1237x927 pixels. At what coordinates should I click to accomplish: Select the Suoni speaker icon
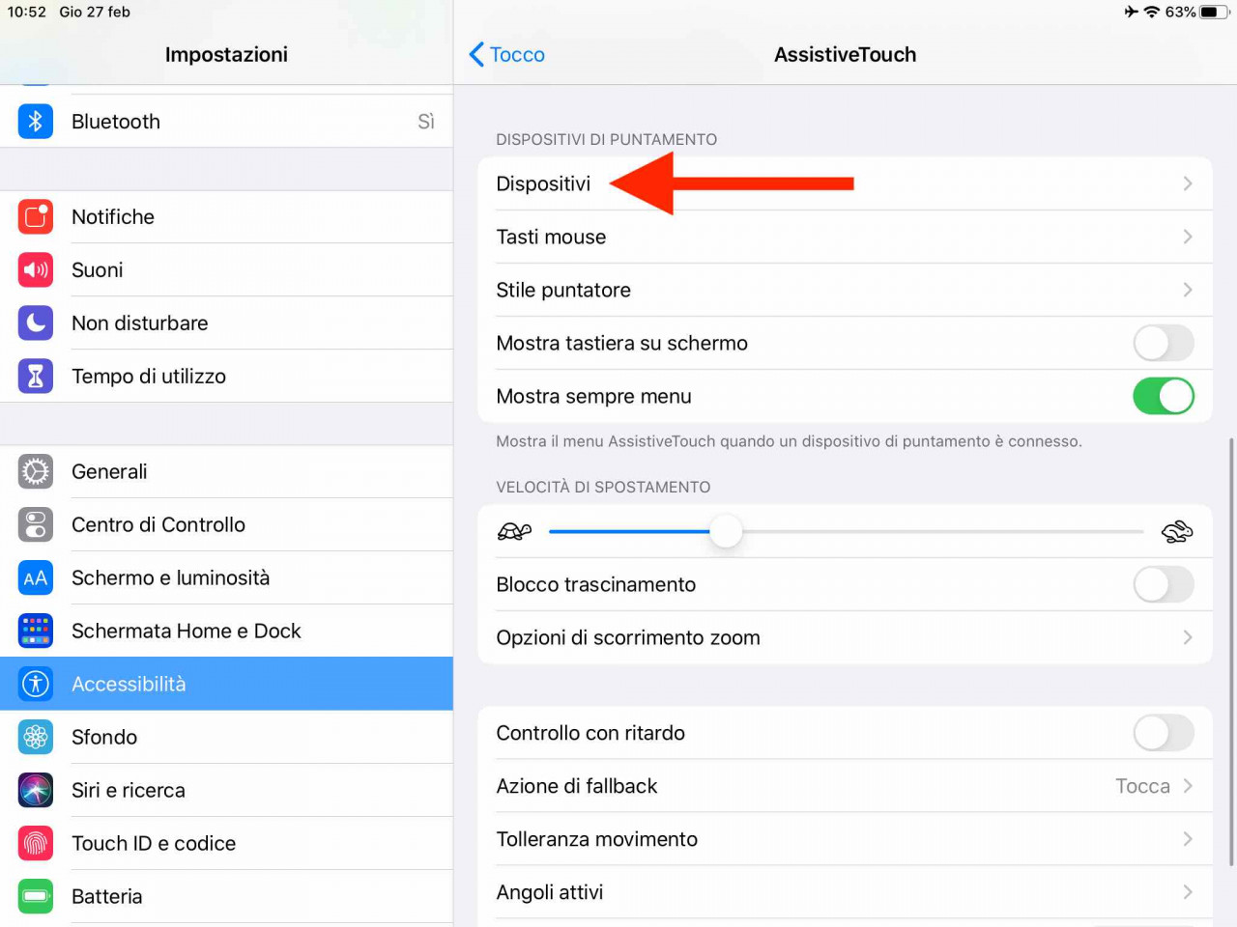click(36, 270)
